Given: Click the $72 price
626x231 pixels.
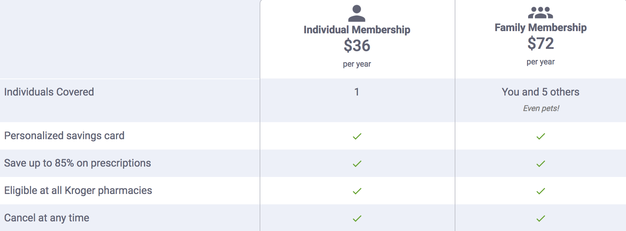Looking at the screenshot, I should click(x=540, y=43).
